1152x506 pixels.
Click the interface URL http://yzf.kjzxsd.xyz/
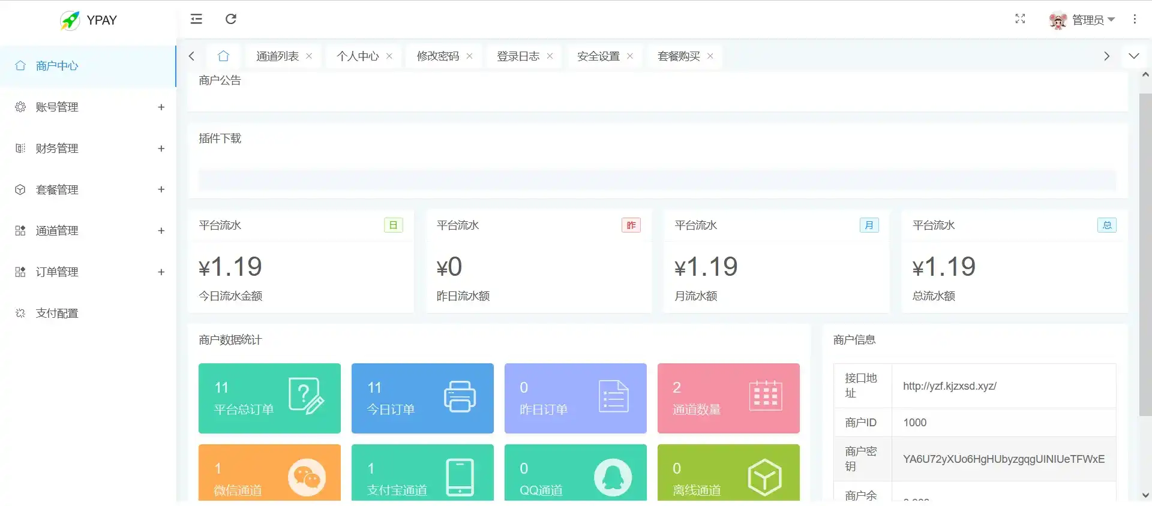(950, 386)
